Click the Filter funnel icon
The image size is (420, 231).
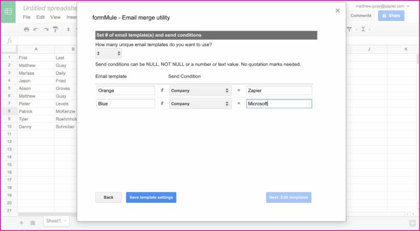[349, 29]
